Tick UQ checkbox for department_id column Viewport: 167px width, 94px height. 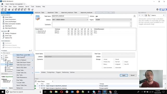75,31
